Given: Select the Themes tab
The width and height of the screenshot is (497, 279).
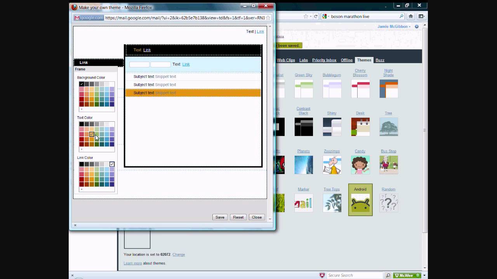Looking at the screenshot, I should 364,60.
